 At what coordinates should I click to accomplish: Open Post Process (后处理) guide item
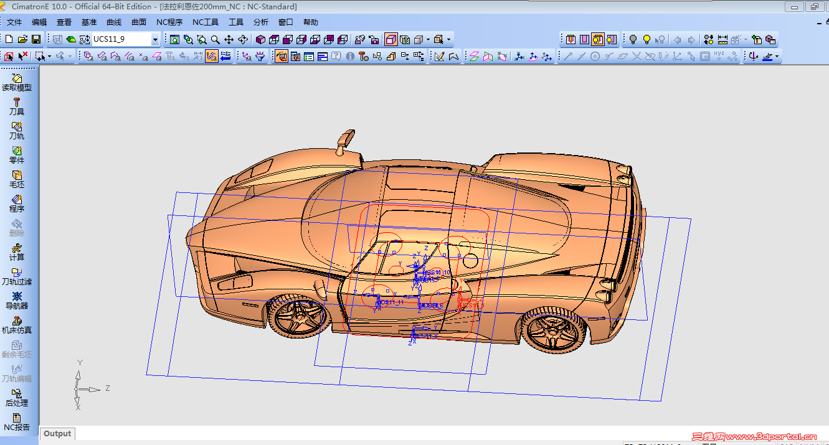tap(17, 398)
